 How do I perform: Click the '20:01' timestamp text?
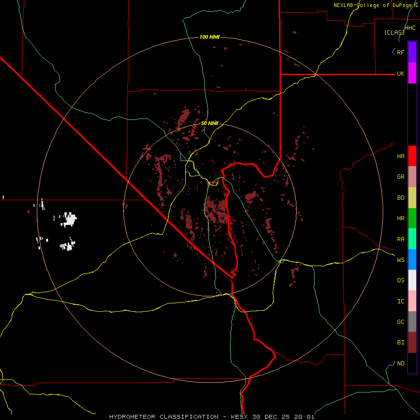click(304, 417)
